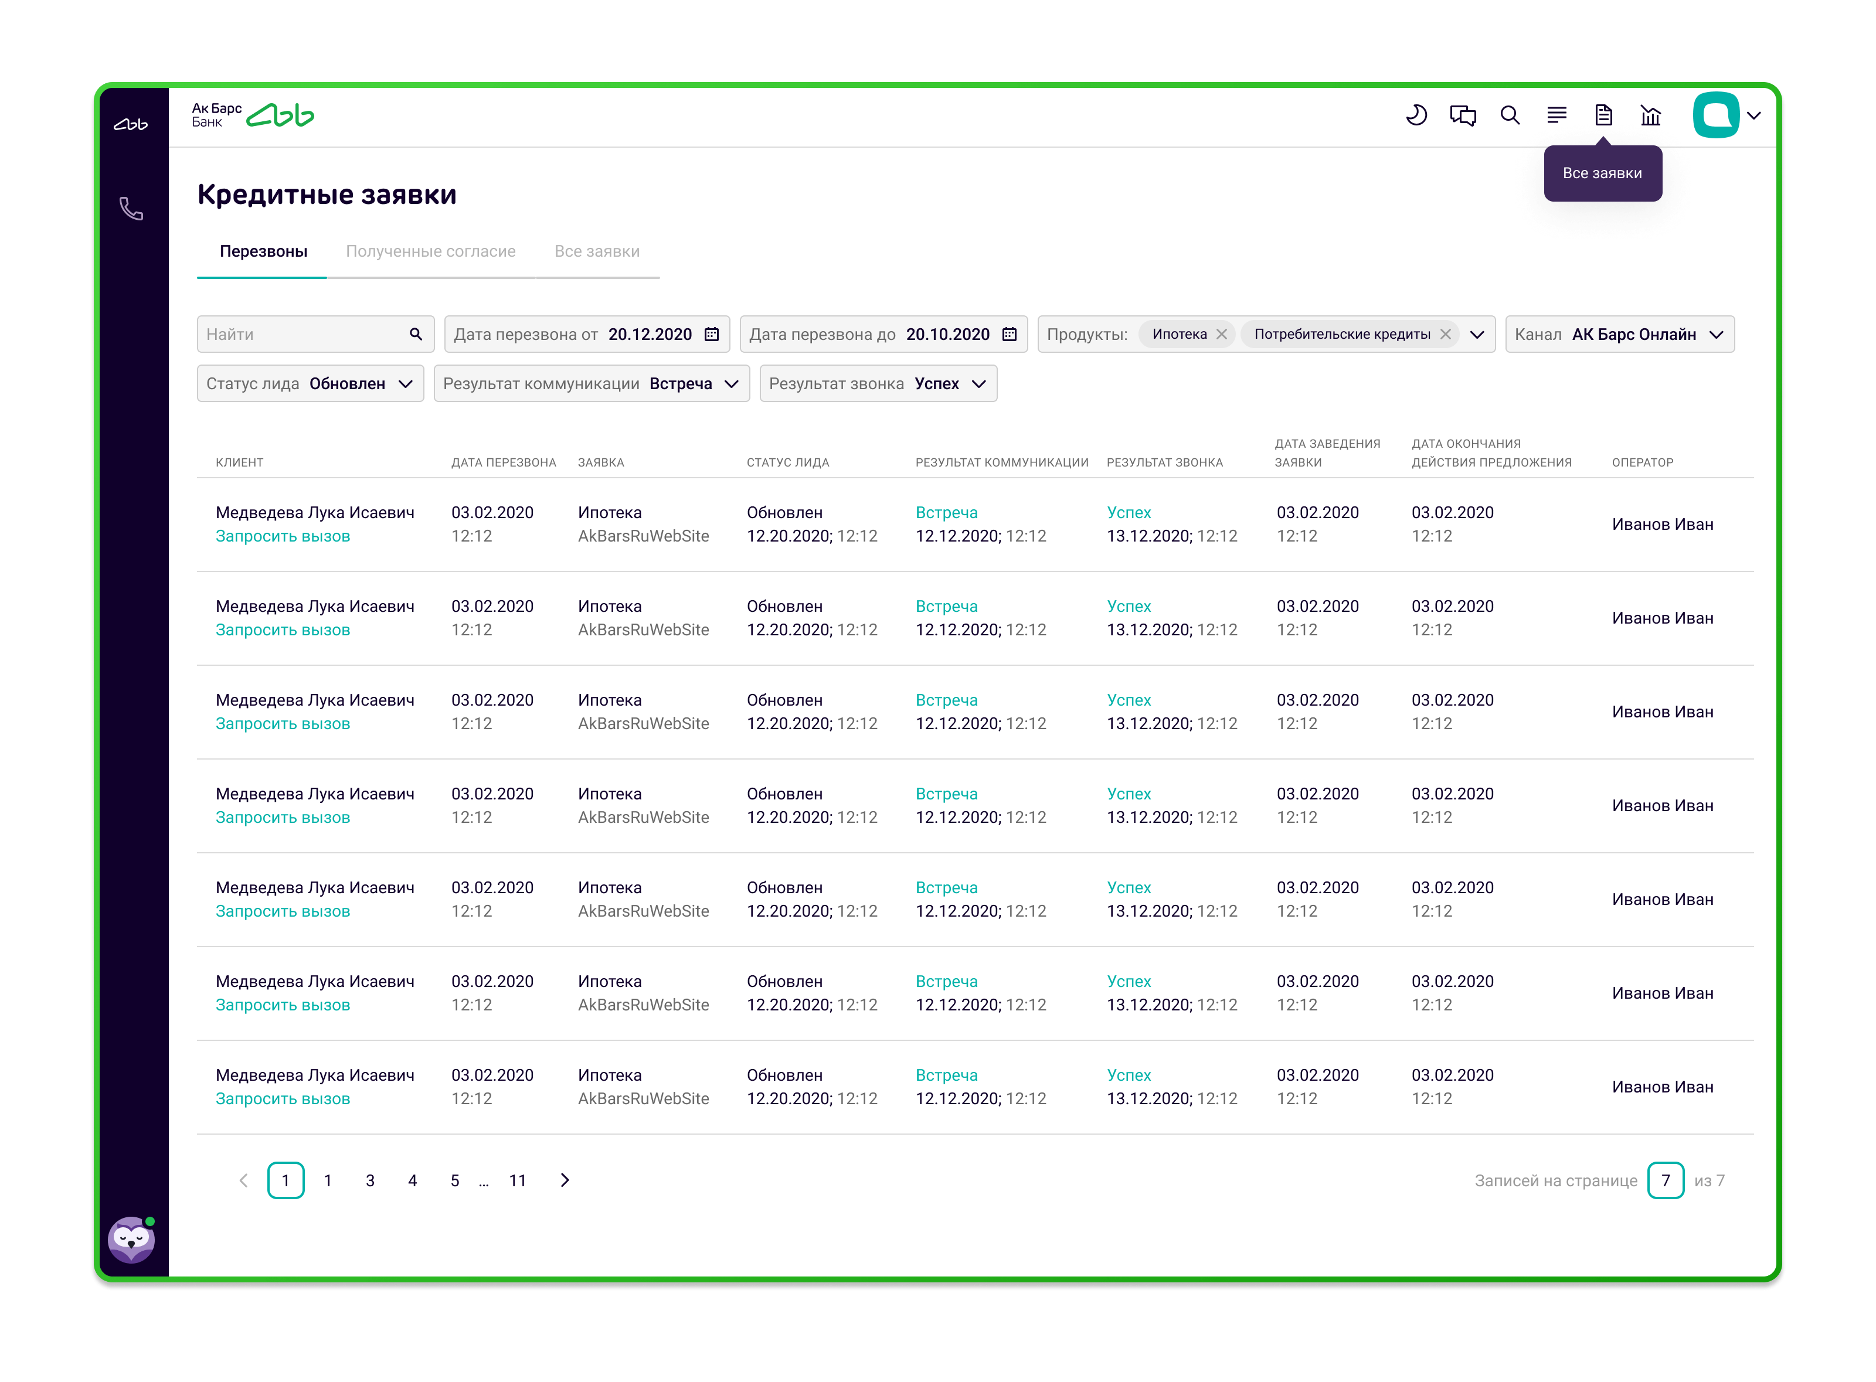Toggle dark mode moon icon

(1416, 115)
